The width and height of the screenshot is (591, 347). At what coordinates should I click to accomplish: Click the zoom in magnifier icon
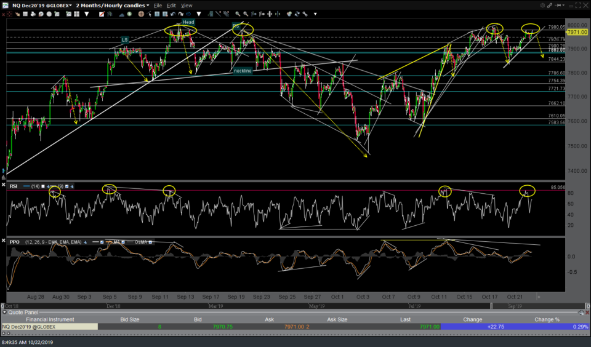[x=238, y=14]
